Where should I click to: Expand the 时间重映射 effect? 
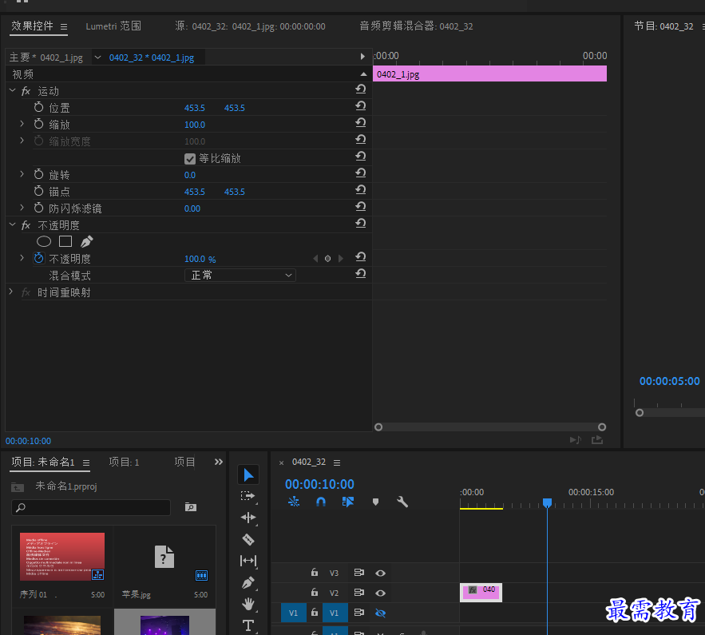coord(11,292)
